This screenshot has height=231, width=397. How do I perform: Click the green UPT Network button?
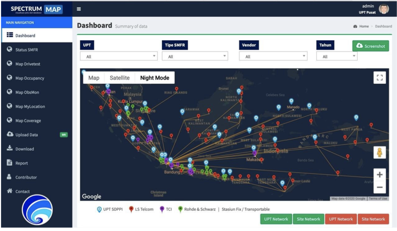pyautogui.click(x=276, y=219)
